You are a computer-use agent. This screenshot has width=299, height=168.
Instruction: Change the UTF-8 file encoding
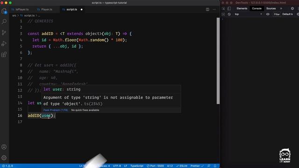117,166
